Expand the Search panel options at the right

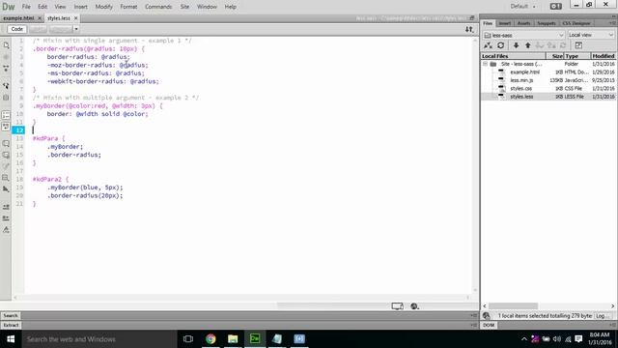[473, 316]
